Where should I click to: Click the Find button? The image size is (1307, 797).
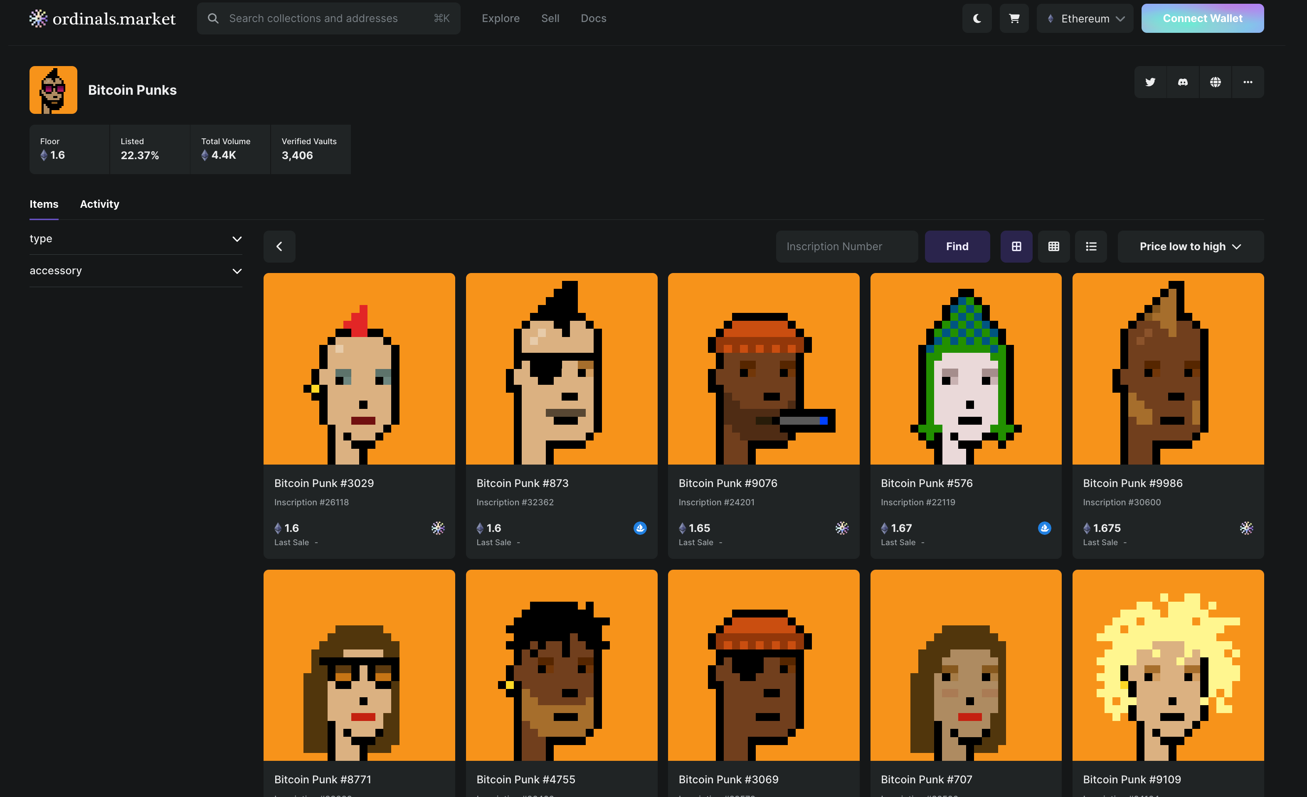957,246
